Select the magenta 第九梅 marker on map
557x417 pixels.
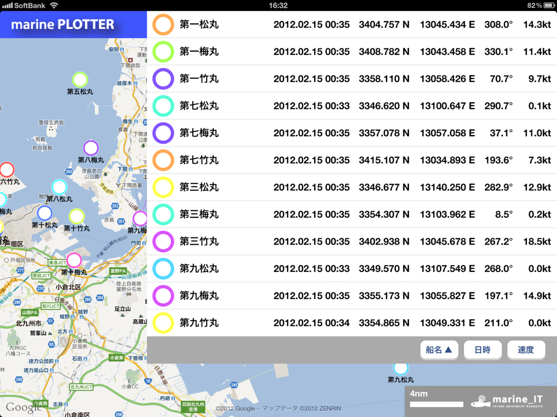(x=140, y=219)
